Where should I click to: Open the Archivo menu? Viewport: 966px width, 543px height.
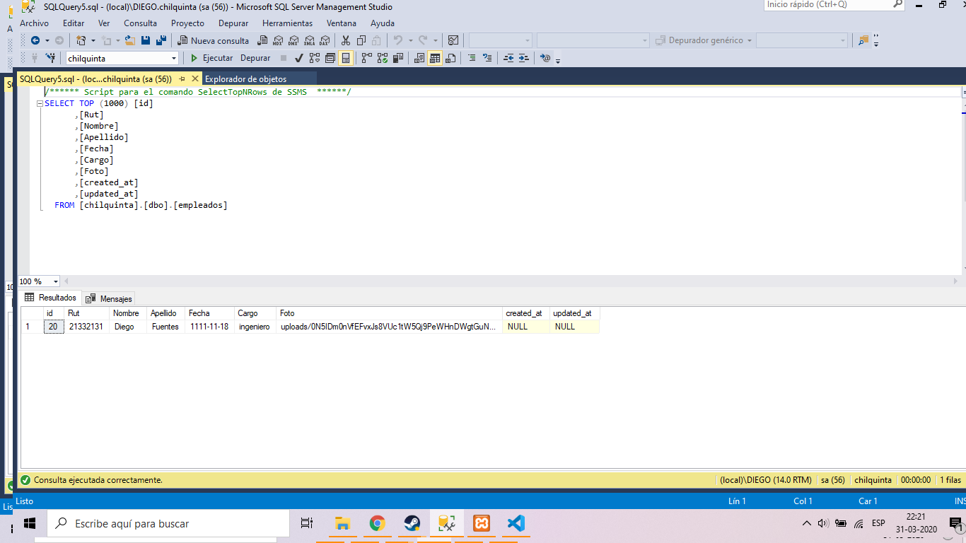34,23
